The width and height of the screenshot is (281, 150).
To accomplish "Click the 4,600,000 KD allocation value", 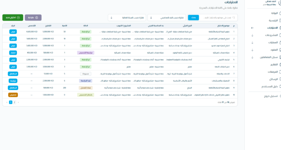I will pos(32,32).
